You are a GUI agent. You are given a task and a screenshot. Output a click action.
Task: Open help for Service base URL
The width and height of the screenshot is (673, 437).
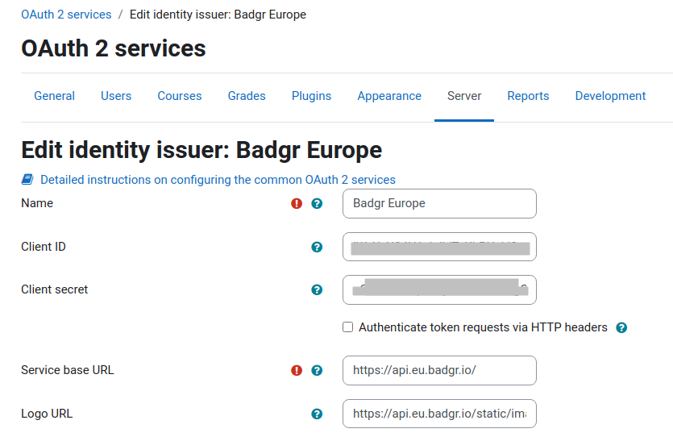coord(317,370)
